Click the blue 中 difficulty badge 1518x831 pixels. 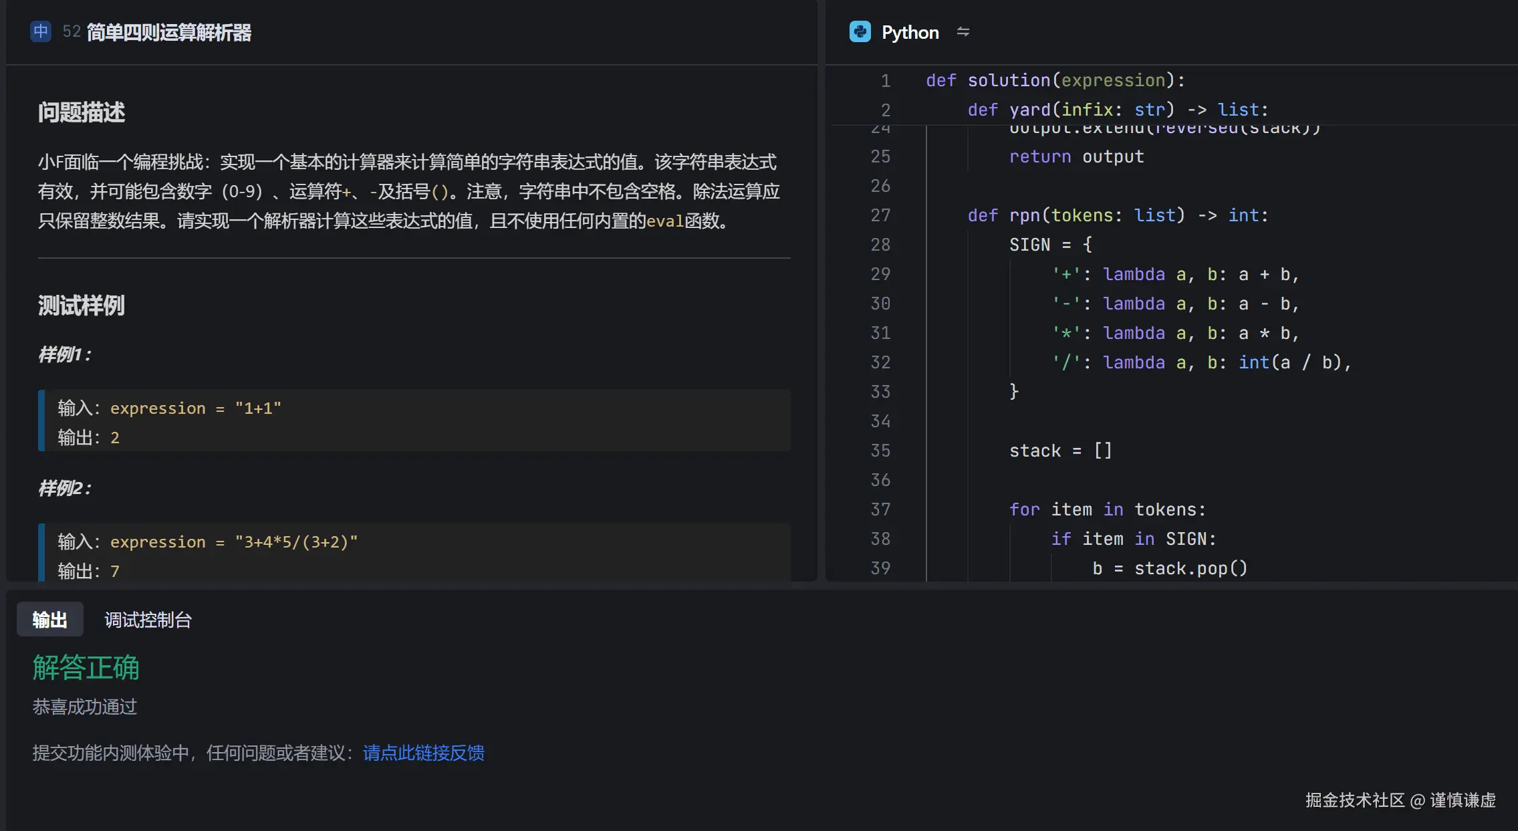(41, 31)
